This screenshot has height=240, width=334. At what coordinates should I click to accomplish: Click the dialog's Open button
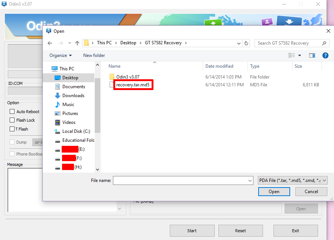pos(274,192)
